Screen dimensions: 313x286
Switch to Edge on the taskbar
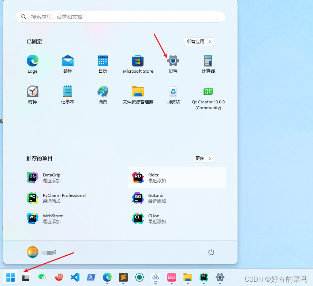click(107, 277)
